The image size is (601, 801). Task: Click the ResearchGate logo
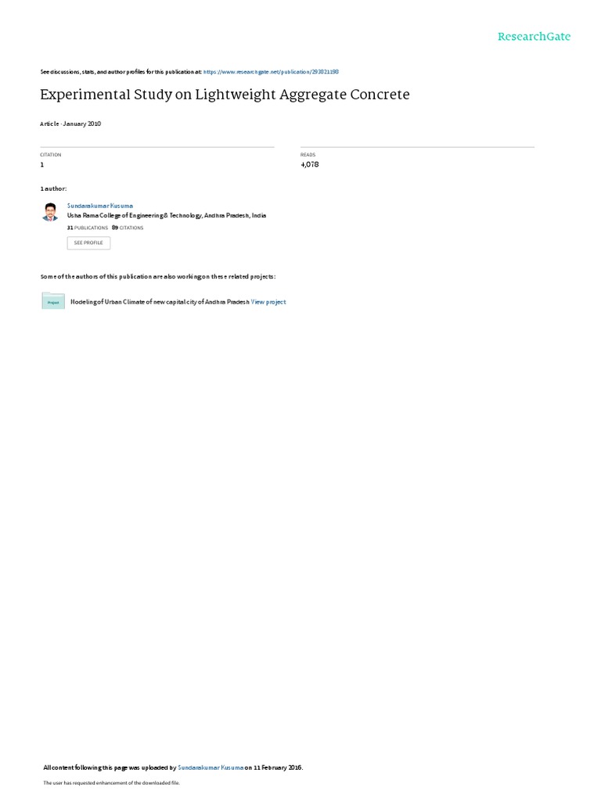[x=534, y=36]
